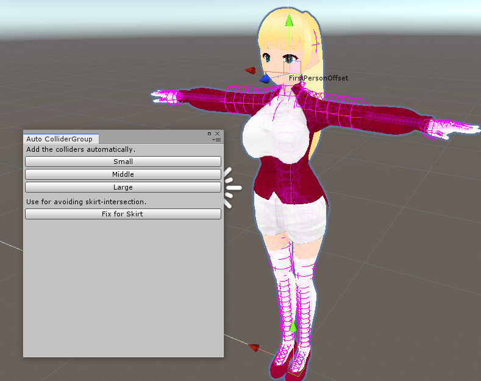Click the plane handle square at the feet
The width and height of the screenshot is (481, 381).
point(298,368)
